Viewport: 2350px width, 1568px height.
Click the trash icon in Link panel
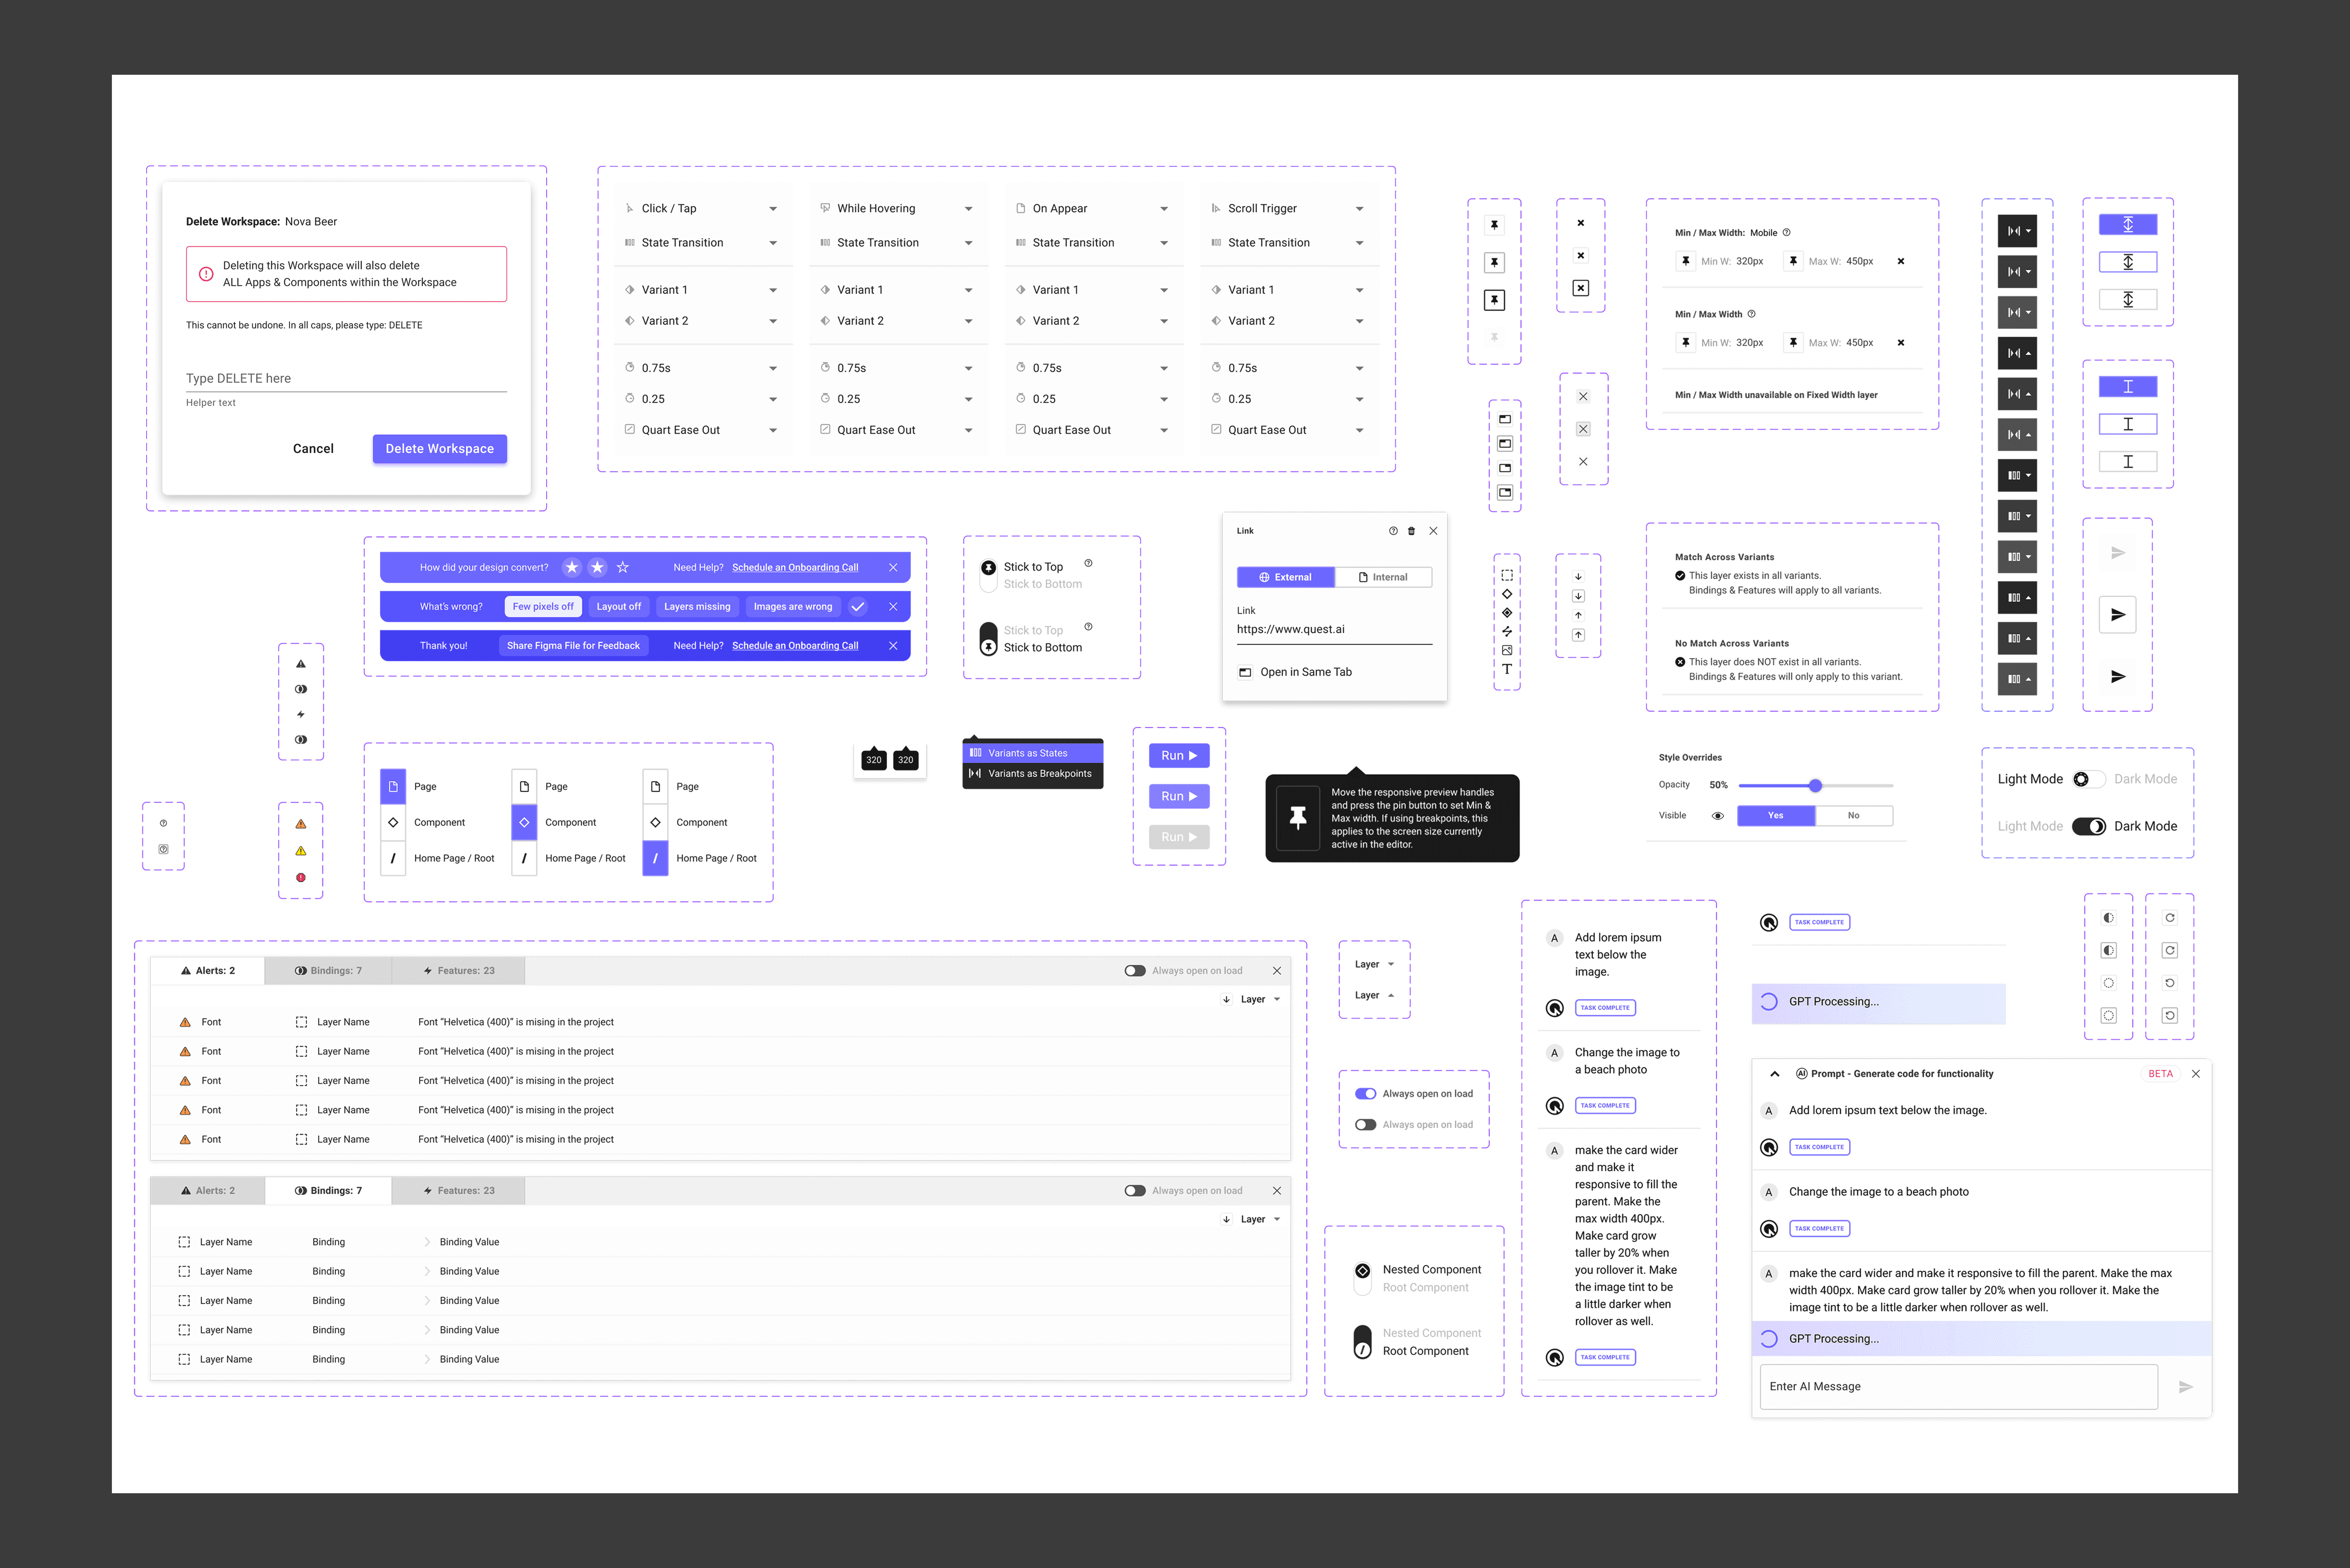(x=1411, y=531)
